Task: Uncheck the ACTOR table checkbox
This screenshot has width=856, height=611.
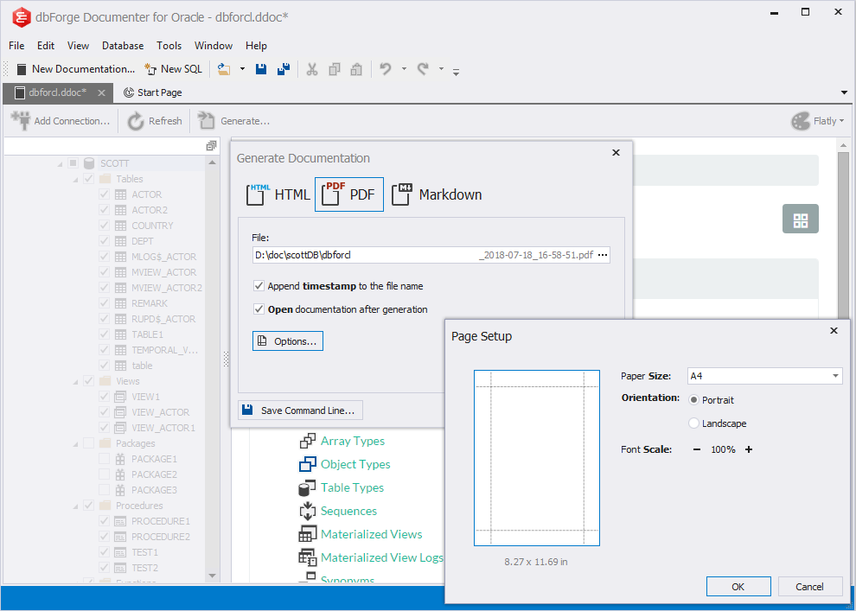Action: (x=105, y=194)
